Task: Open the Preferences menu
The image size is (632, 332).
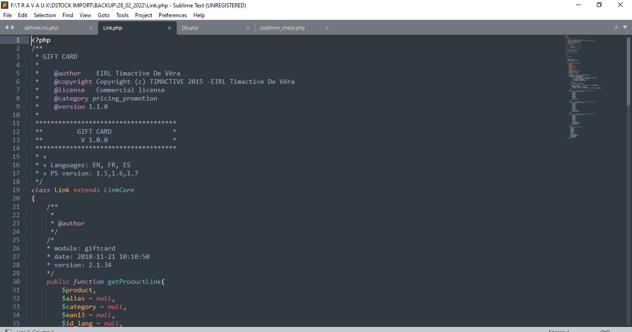Action: coord(173,15)
